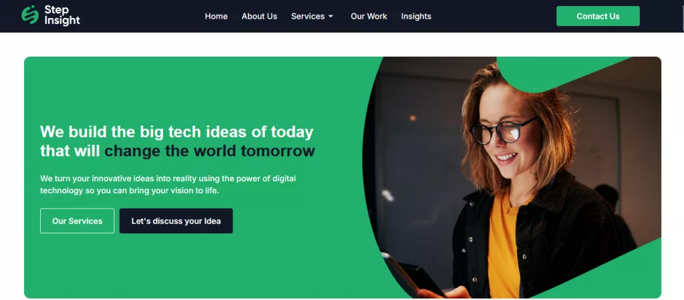Click the Step Insight green logo icon
The width and height of the screenshot is (684, 300).
[30, 15]
